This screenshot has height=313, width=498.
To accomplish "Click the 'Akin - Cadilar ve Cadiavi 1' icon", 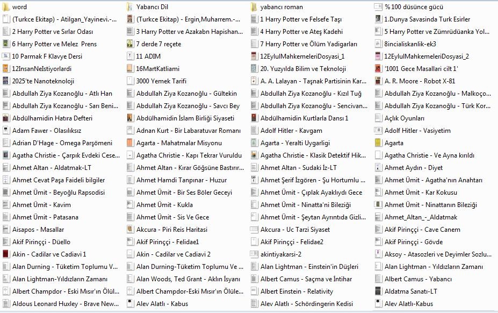I will coord(6,254).
